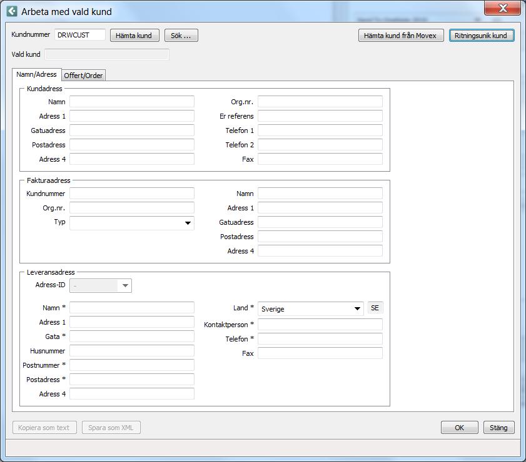This screenshot has height=462, width=526.
Task: Click the Adress 4 field in Kundadress
Action: (x=132, y=159)
